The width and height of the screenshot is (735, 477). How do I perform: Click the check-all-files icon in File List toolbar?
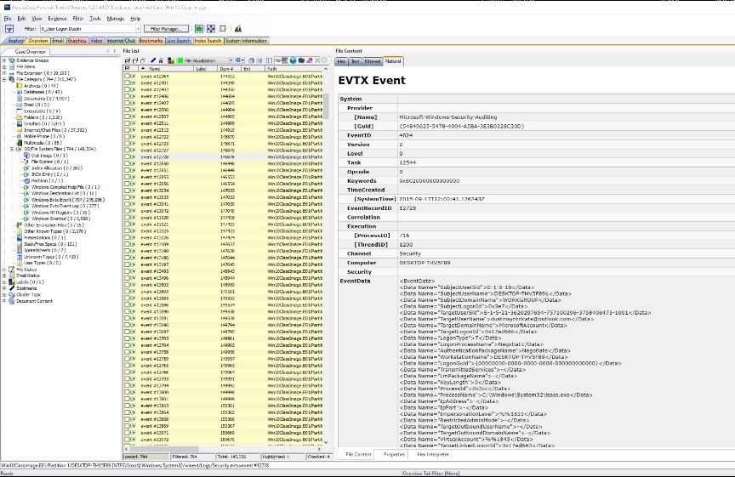pyautogui.click(x=127, y=60)
